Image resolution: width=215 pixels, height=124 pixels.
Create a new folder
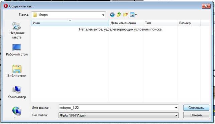tap(125, 14)
